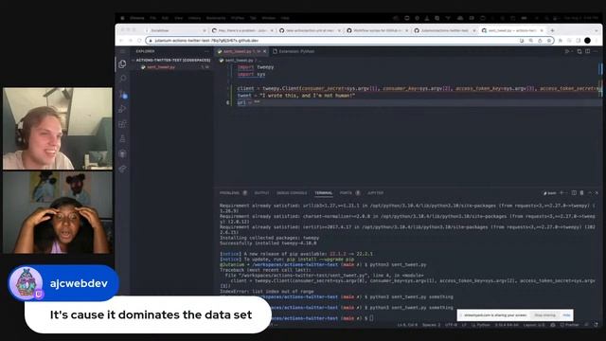
Task: Open the Remote Explorer view at the bottom of the activity bar
Action: point(122,169)
